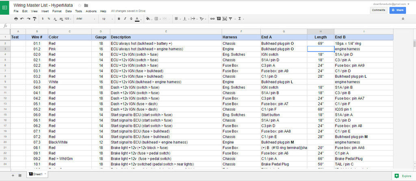Open the Google Sheets home icon
416x181 pixels.
(5, 7)
